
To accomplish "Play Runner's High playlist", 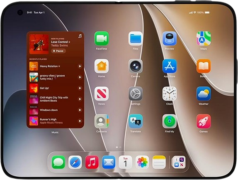I will tap(80, 121).
